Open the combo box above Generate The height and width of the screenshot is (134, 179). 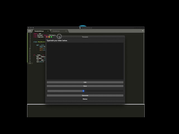click(x=66, y=91)
